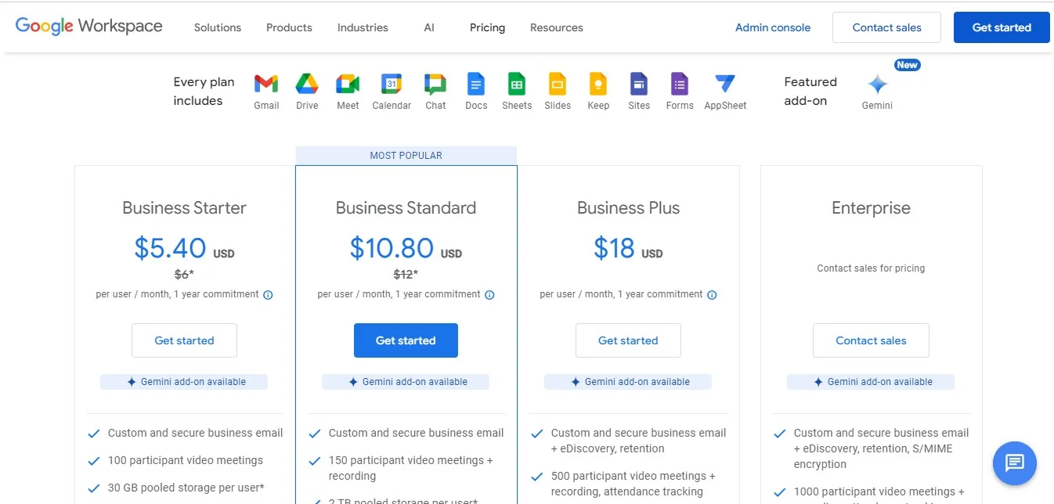Open the Admin console link

tap(773, 27)
